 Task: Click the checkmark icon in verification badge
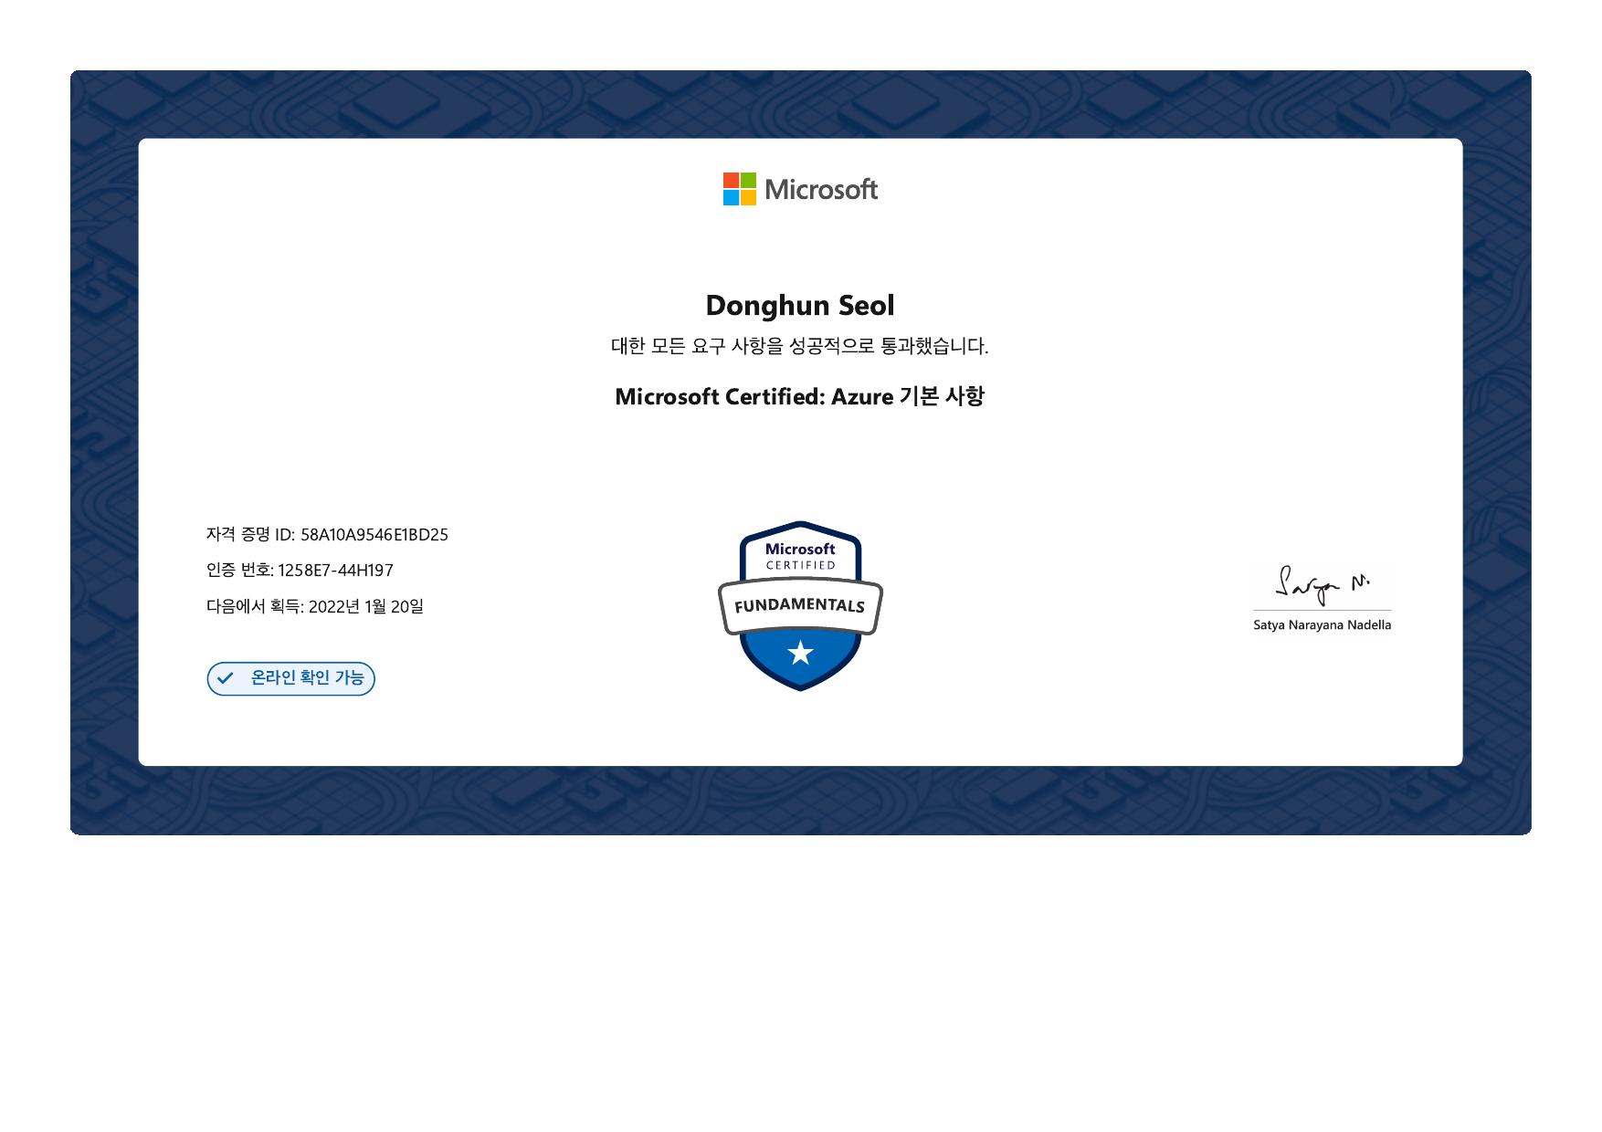(226, 678)
